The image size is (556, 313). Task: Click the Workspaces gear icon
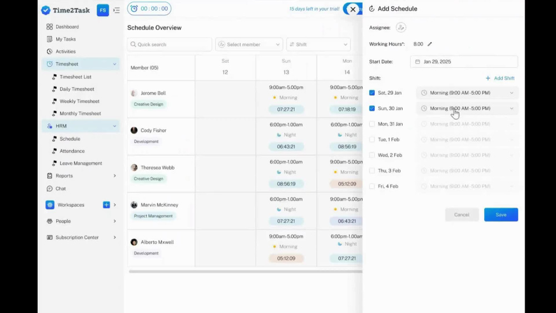point(50,205)
